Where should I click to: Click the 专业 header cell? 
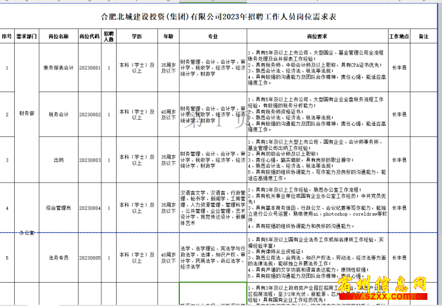pyautogui.click(x=213, y=36)
